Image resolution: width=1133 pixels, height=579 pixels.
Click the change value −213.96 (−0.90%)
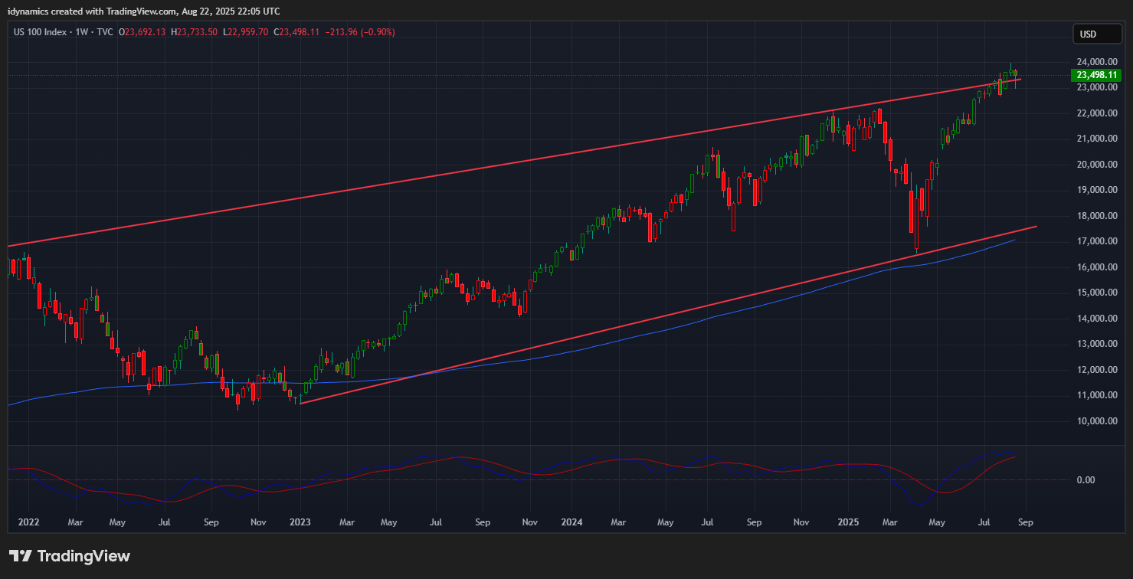(x=359, y=32)
